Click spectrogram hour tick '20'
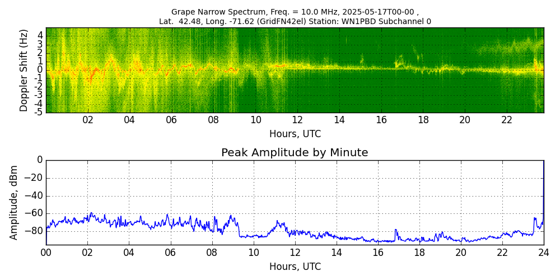 point(465,121)
